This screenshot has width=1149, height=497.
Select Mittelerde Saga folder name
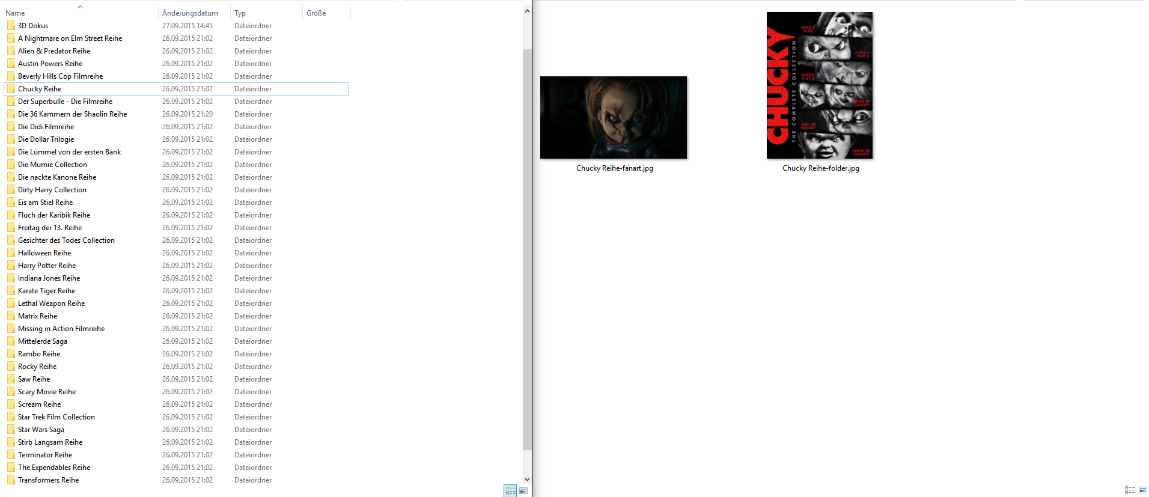pos(43,341)
